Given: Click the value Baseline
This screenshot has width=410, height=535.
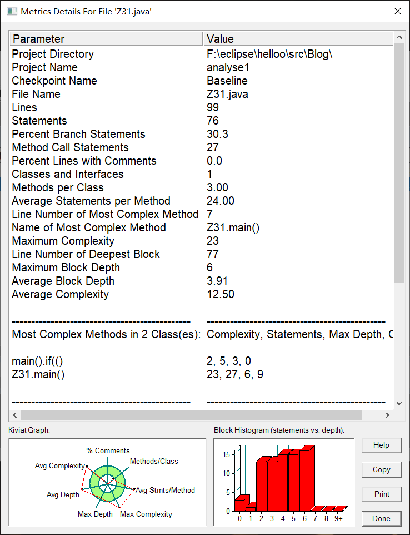Looking at the screenshot, I should (x=227, y=81).
